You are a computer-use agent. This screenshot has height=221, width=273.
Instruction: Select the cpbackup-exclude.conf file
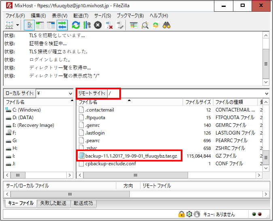click(x=108, y=164)
